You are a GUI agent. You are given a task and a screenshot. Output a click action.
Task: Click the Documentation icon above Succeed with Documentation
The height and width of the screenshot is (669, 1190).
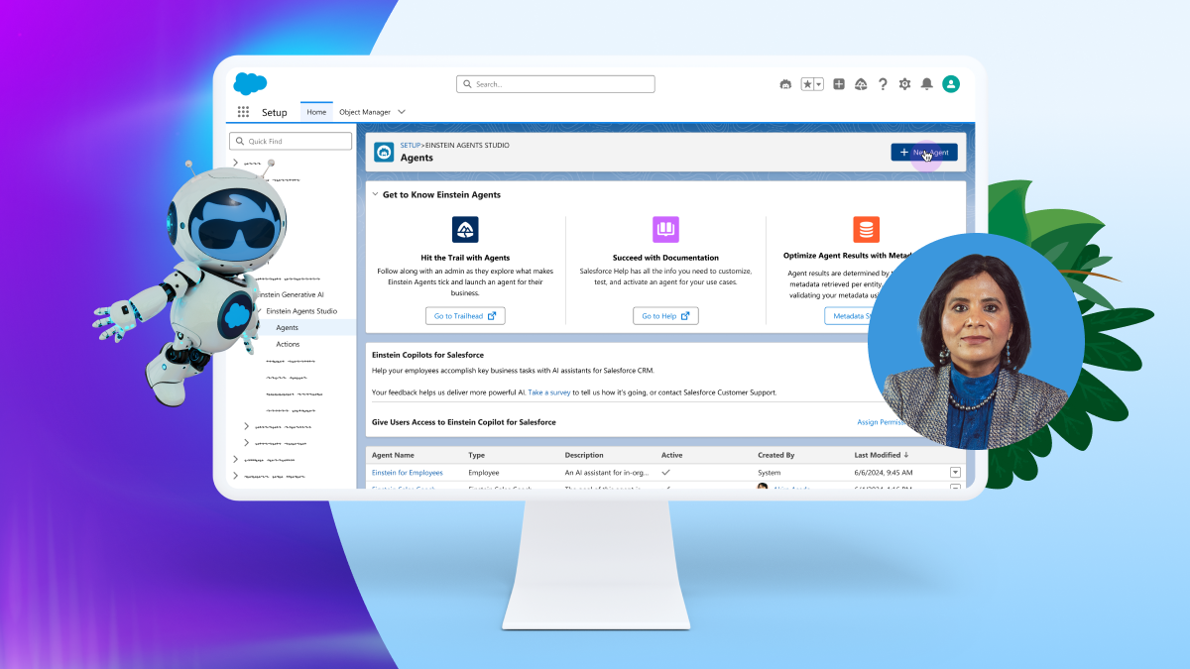pos(665,229)
